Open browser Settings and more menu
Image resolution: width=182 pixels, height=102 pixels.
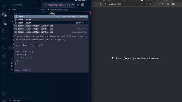pyautogui.click(x=179, y=4)
